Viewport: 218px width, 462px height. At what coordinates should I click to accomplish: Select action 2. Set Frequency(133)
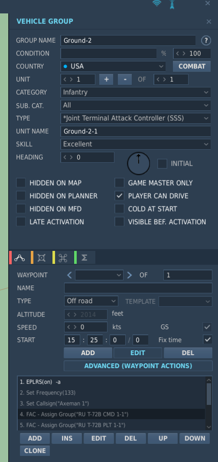pos(111,392)
